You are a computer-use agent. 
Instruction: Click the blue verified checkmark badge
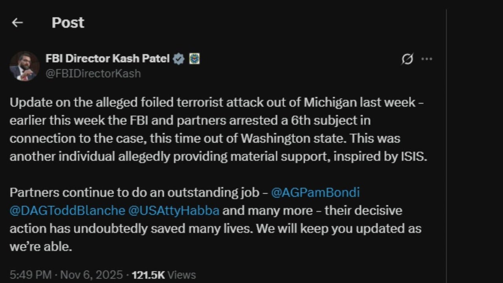point(179,59)
